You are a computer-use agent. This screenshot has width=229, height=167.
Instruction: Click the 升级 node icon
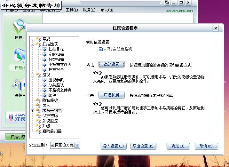click(38, 126)
